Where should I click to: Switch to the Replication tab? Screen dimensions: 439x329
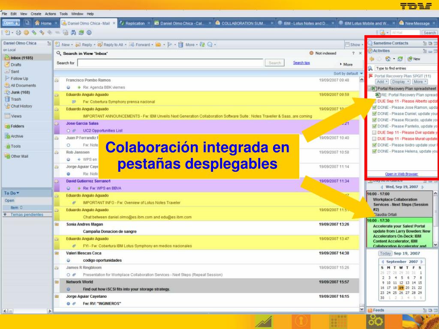[x=135, y=23]
